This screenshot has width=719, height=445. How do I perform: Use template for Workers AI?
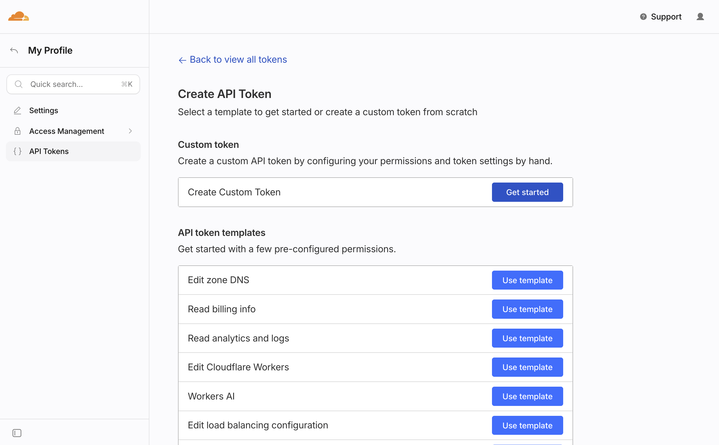point(527,396)
